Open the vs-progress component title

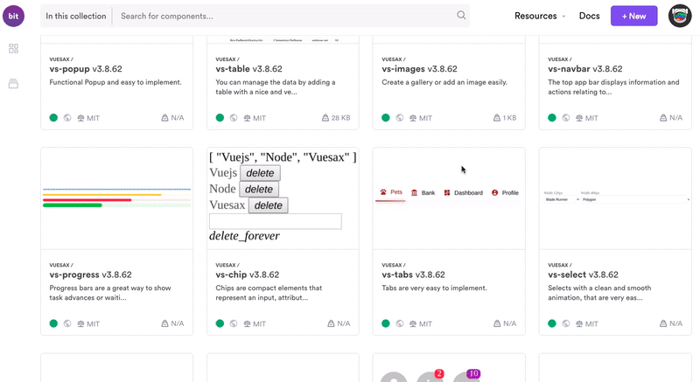(x=90, y=274)
